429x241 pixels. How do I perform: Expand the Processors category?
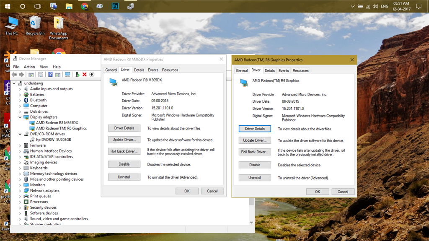coord(20,202)
